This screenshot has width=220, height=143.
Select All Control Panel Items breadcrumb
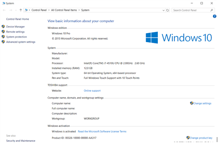64,10
